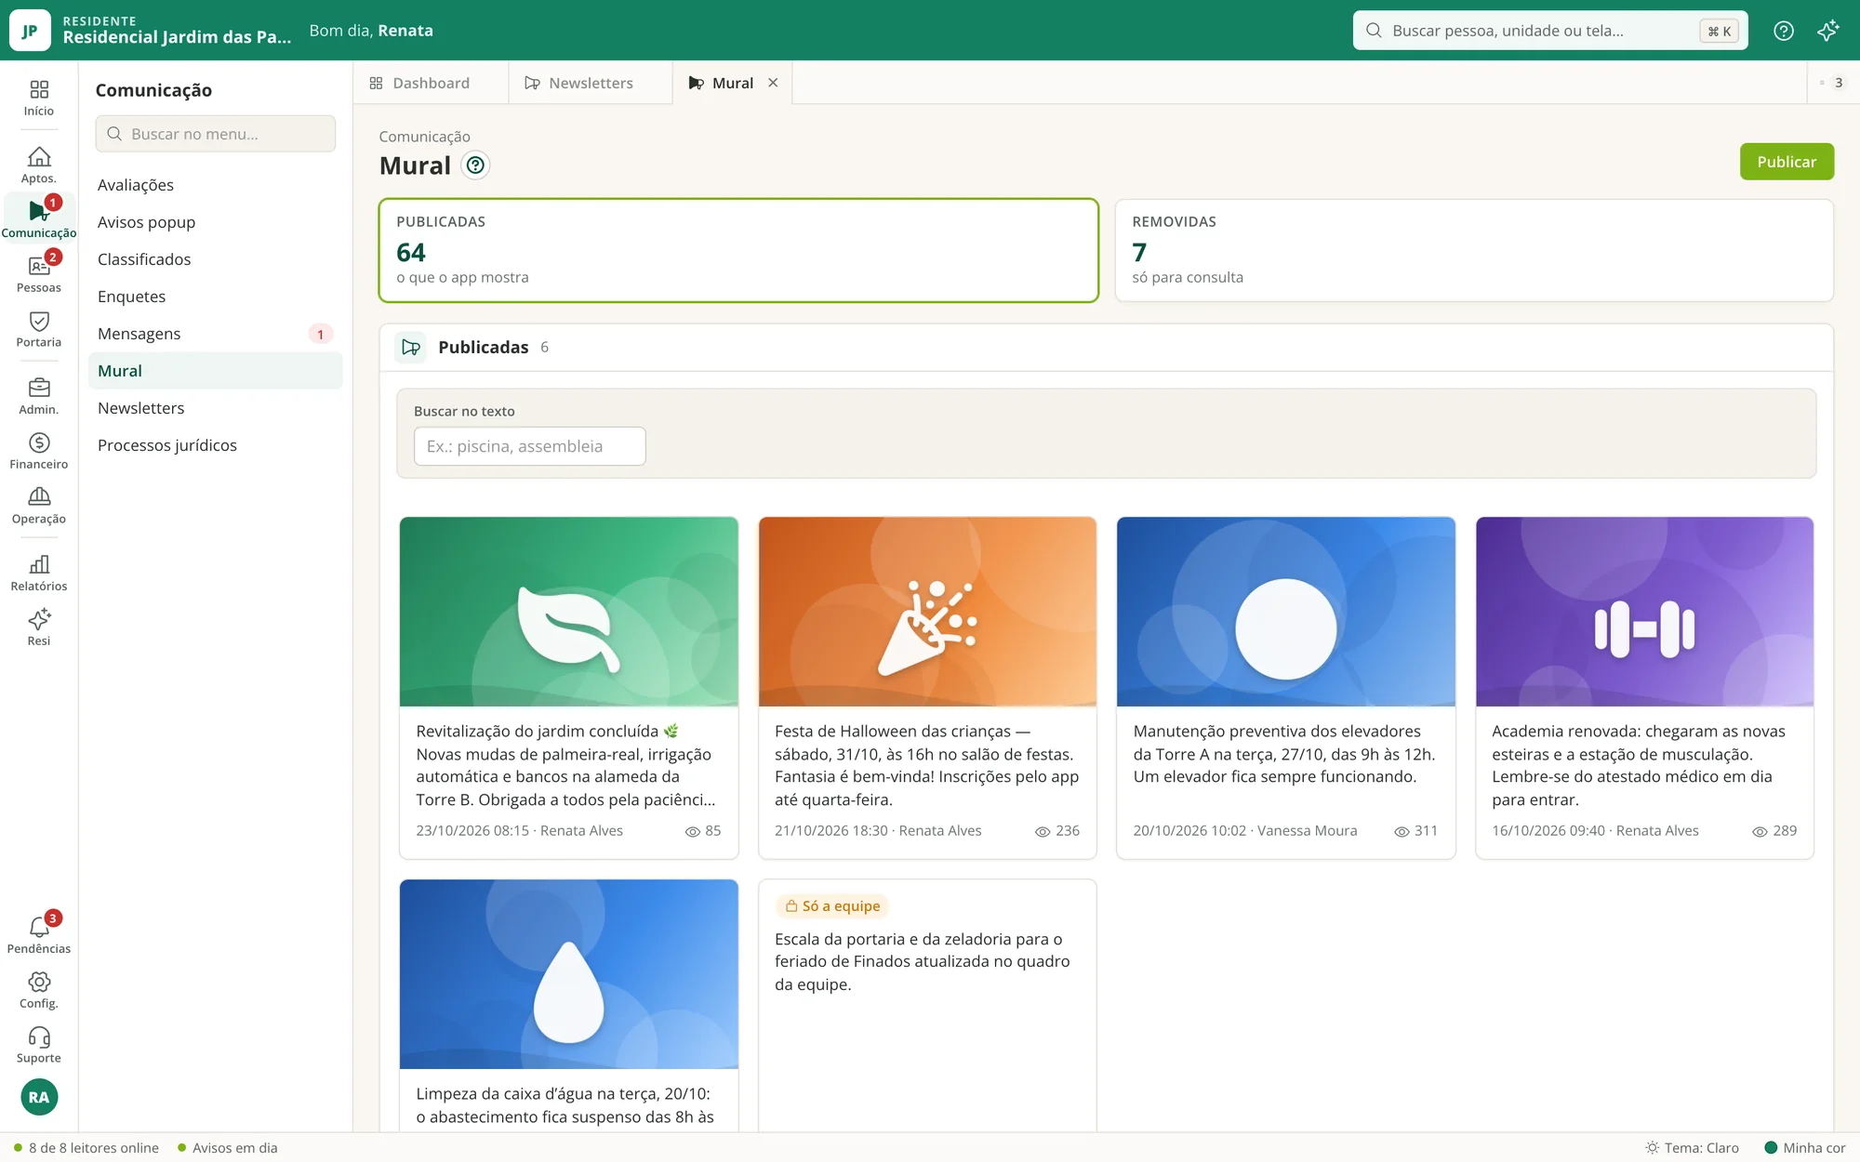Go to Financeiro in the sidebar
The height and width of the screenshot is (1162, 1860).
38,451
